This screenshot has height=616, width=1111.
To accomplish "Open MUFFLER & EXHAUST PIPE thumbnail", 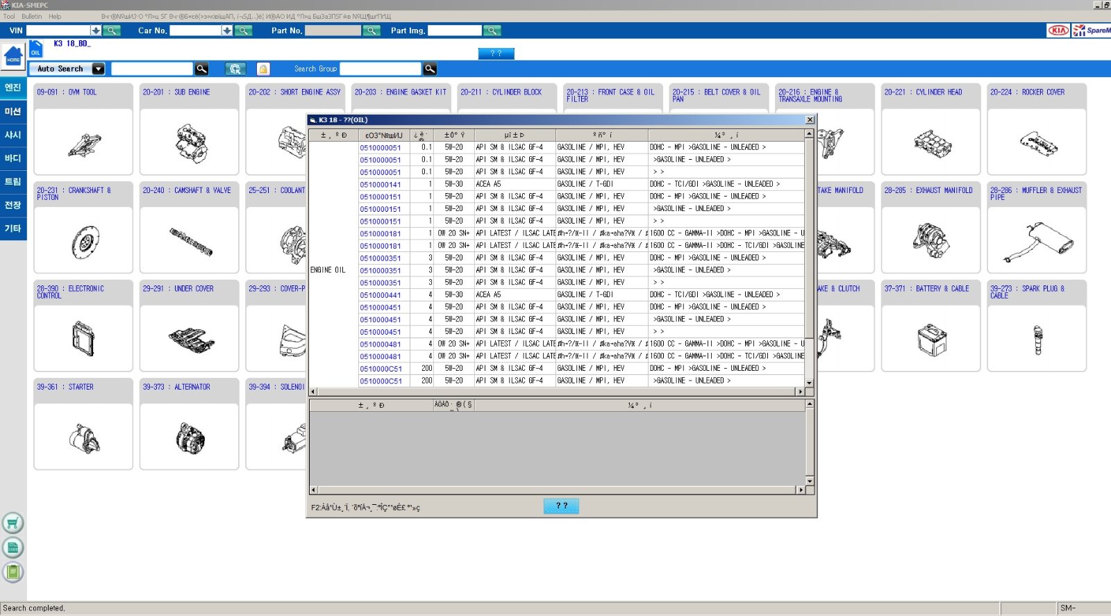I will [x=1037, y=241].
